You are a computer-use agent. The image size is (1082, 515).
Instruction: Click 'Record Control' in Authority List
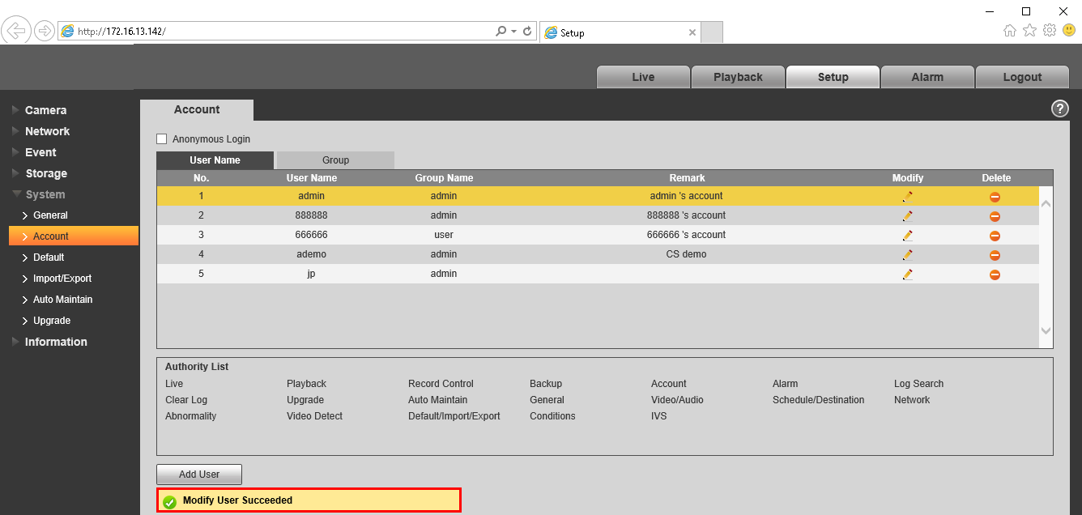tap(441, 384)
